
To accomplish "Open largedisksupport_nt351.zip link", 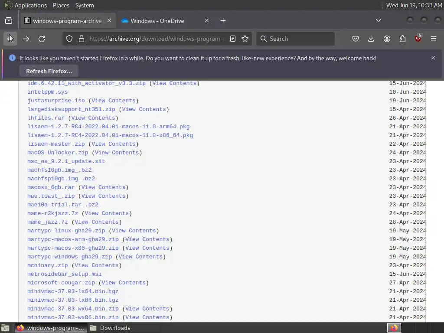I will tap(72, 109).
